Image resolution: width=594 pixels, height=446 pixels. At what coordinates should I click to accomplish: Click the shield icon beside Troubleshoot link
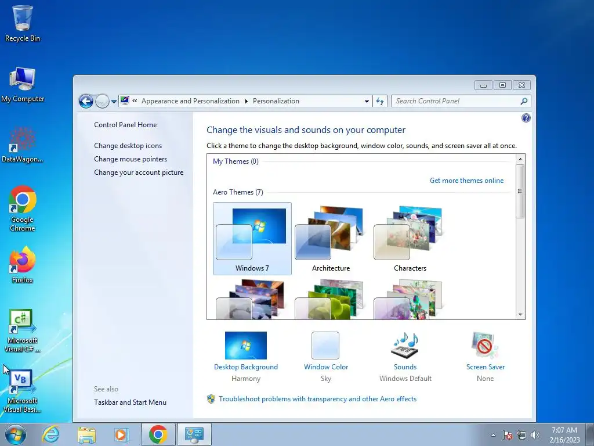(x=211, y=399)
